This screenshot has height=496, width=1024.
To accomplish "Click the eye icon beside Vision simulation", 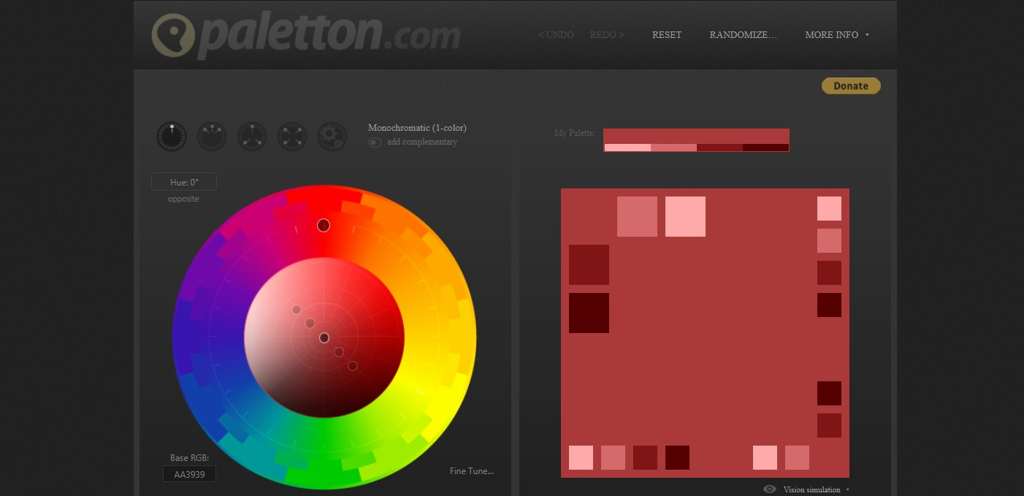I will [769, 489].
